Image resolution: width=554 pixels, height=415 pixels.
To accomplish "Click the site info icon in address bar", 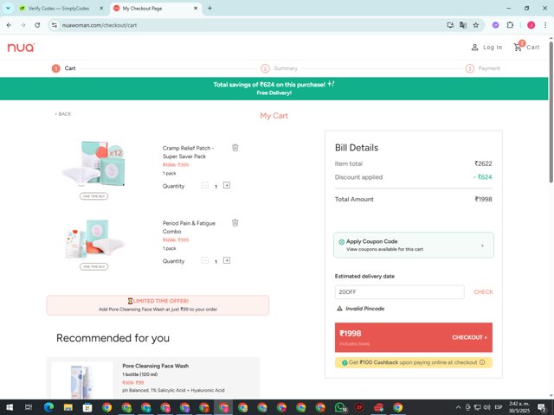I will [x=54, y=25].
